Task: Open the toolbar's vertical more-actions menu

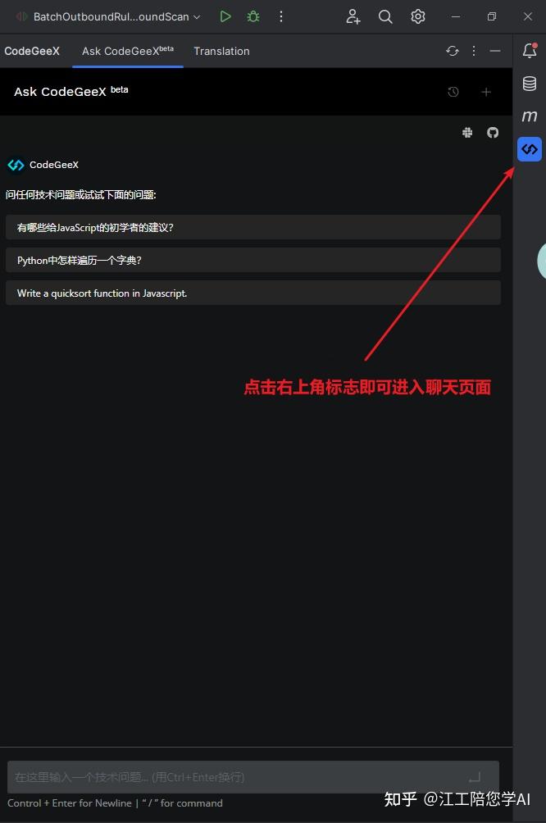Action: (281, 16)
